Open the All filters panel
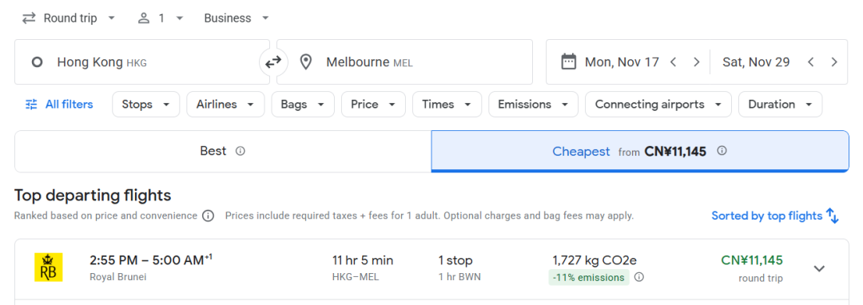Image resolution: width=863 pixels, height=305 pixels. [59, 105]
